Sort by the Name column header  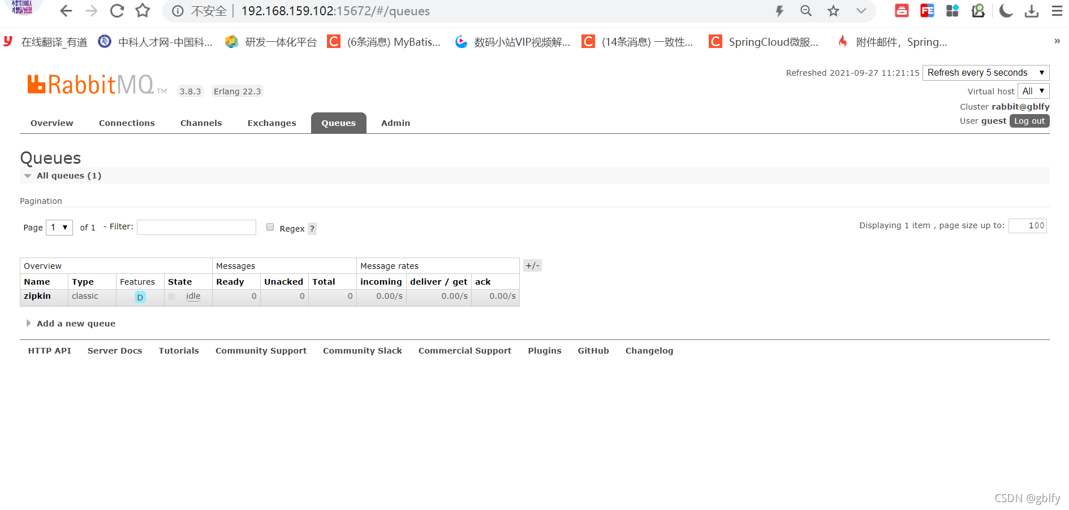click(x=37, y=282)
